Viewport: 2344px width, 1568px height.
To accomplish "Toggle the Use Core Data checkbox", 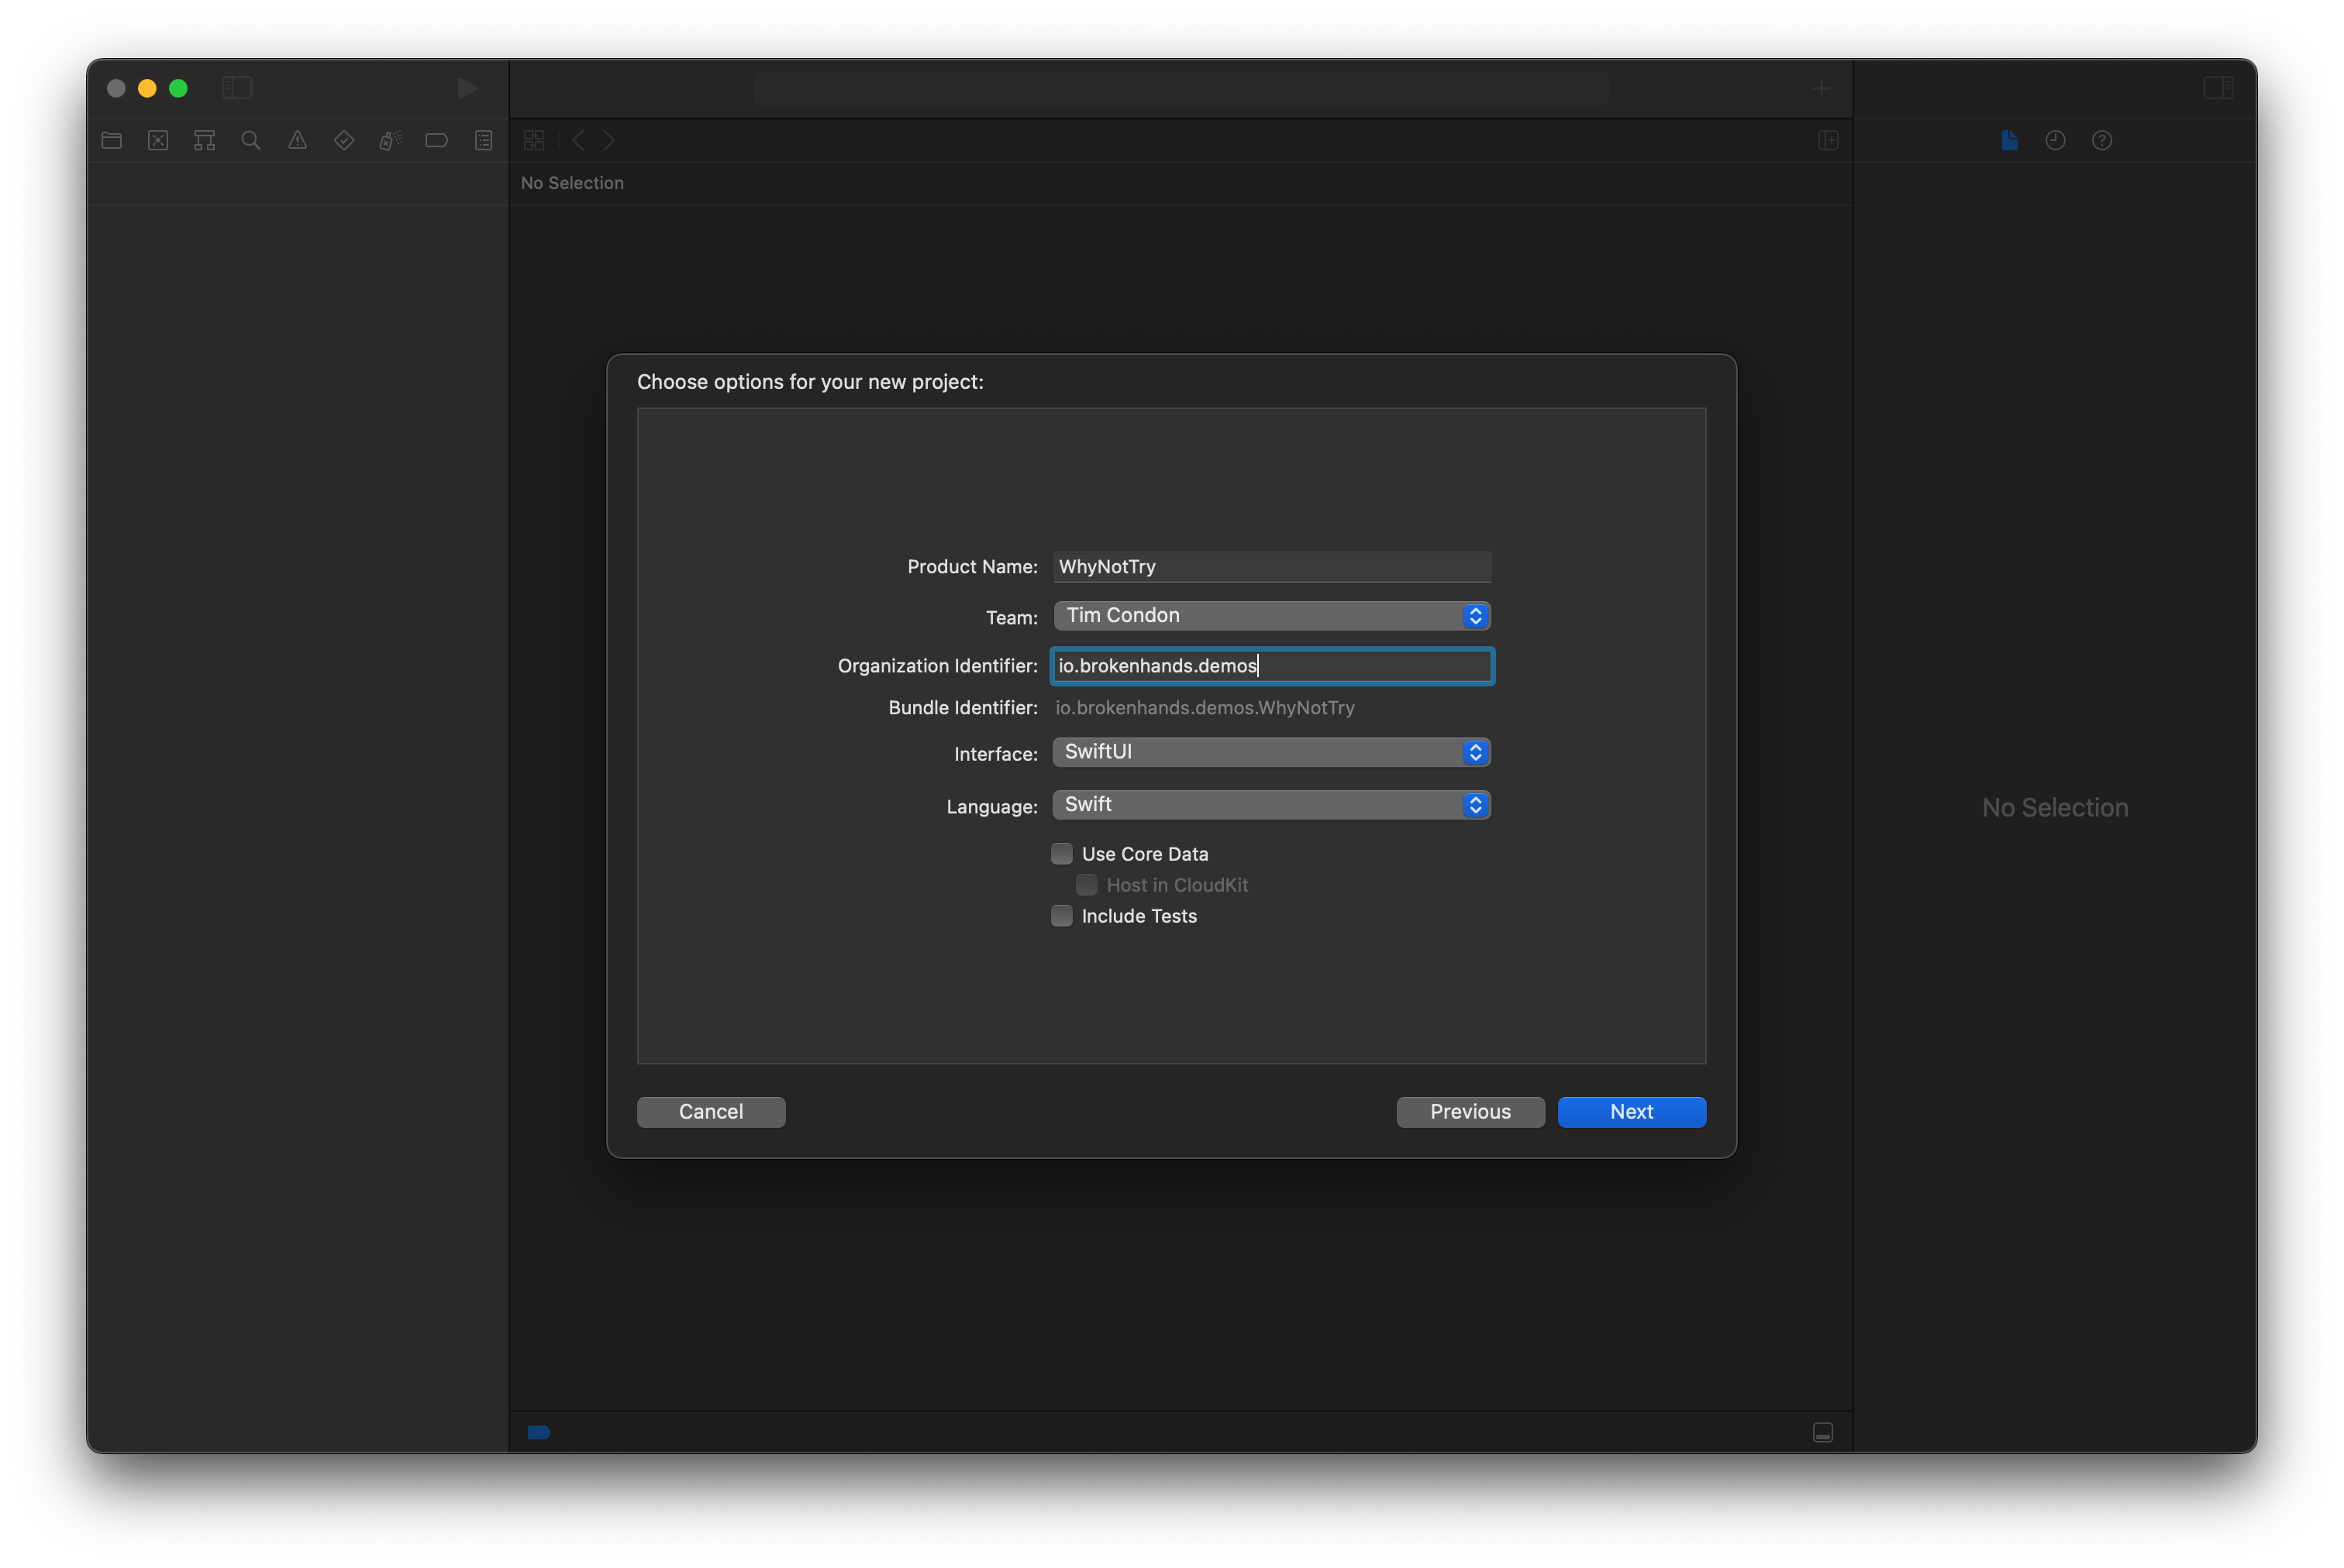I will [x=1063, y=854].
